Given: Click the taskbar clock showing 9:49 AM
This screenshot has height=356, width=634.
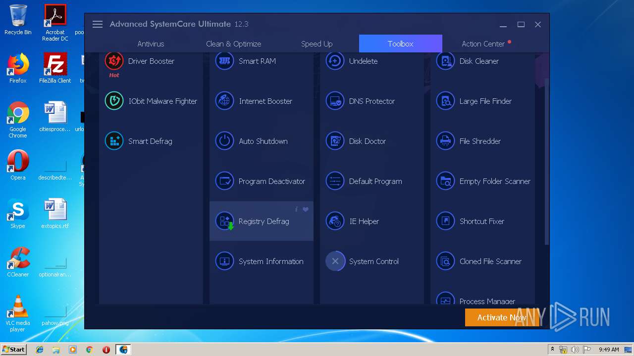Looking at the screenshot, I should (x=609, y=350).
